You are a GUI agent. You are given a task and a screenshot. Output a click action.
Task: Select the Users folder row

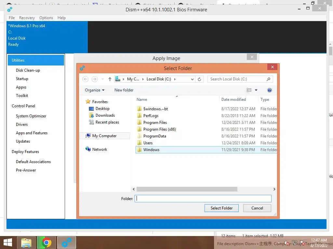point(206,143)
